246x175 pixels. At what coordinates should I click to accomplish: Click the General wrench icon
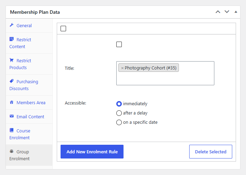(12, 25)
